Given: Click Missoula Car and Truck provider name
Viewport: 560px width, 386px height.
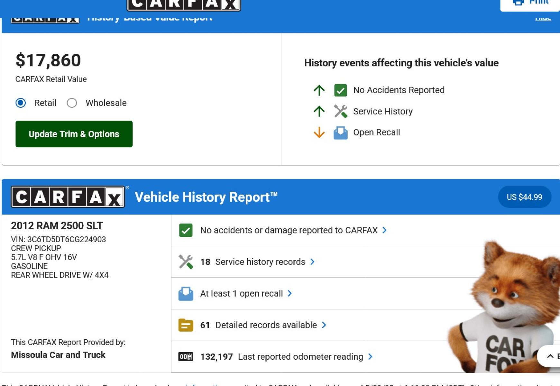Looking at the screenshot, I should (x=58, y=355).
